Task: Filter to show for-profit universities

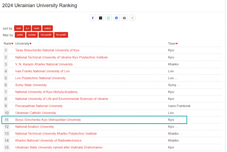Action: coord(61,35)
